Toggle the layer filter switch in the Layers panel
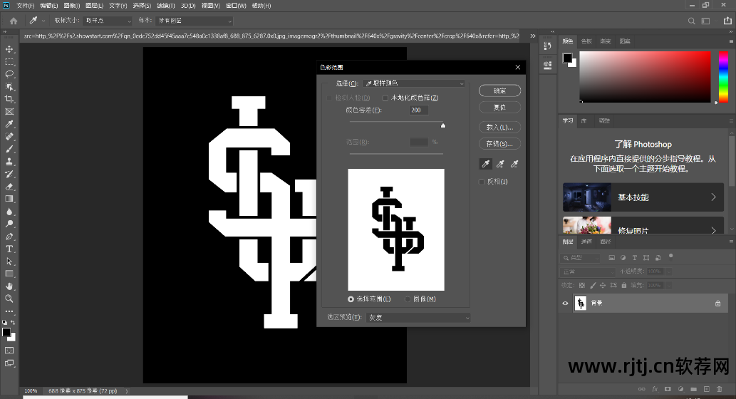The height and width of the screenshot is (399, 736). (670, 256)
